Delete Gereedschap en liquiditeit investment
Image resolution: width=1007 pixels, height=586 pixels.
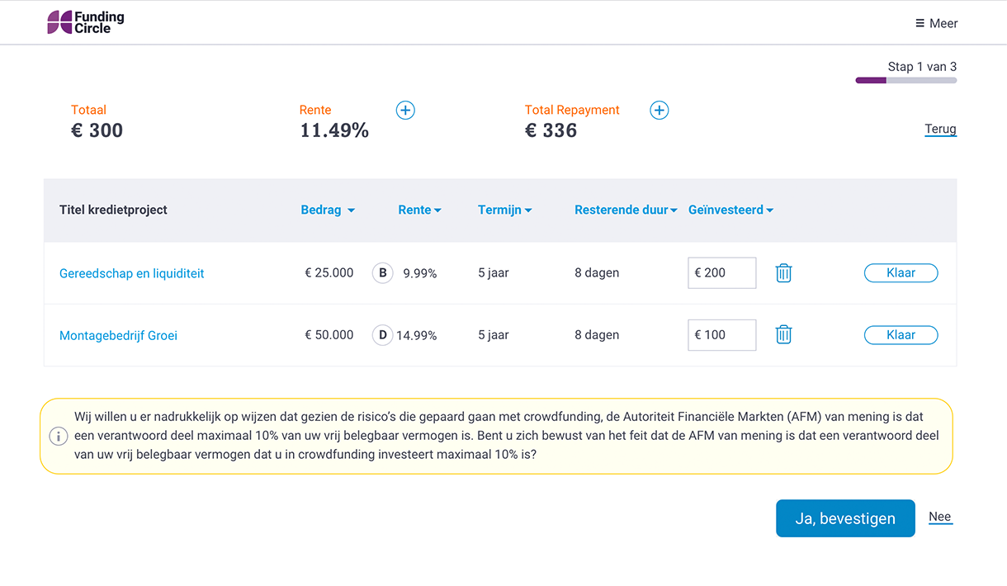point(783,273)
